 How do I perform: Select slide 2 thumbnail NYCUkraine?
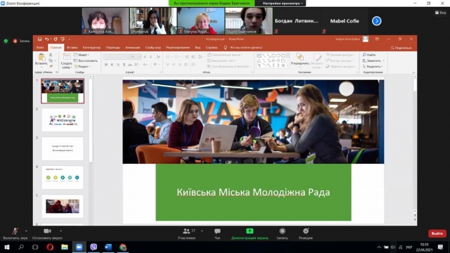63,120
